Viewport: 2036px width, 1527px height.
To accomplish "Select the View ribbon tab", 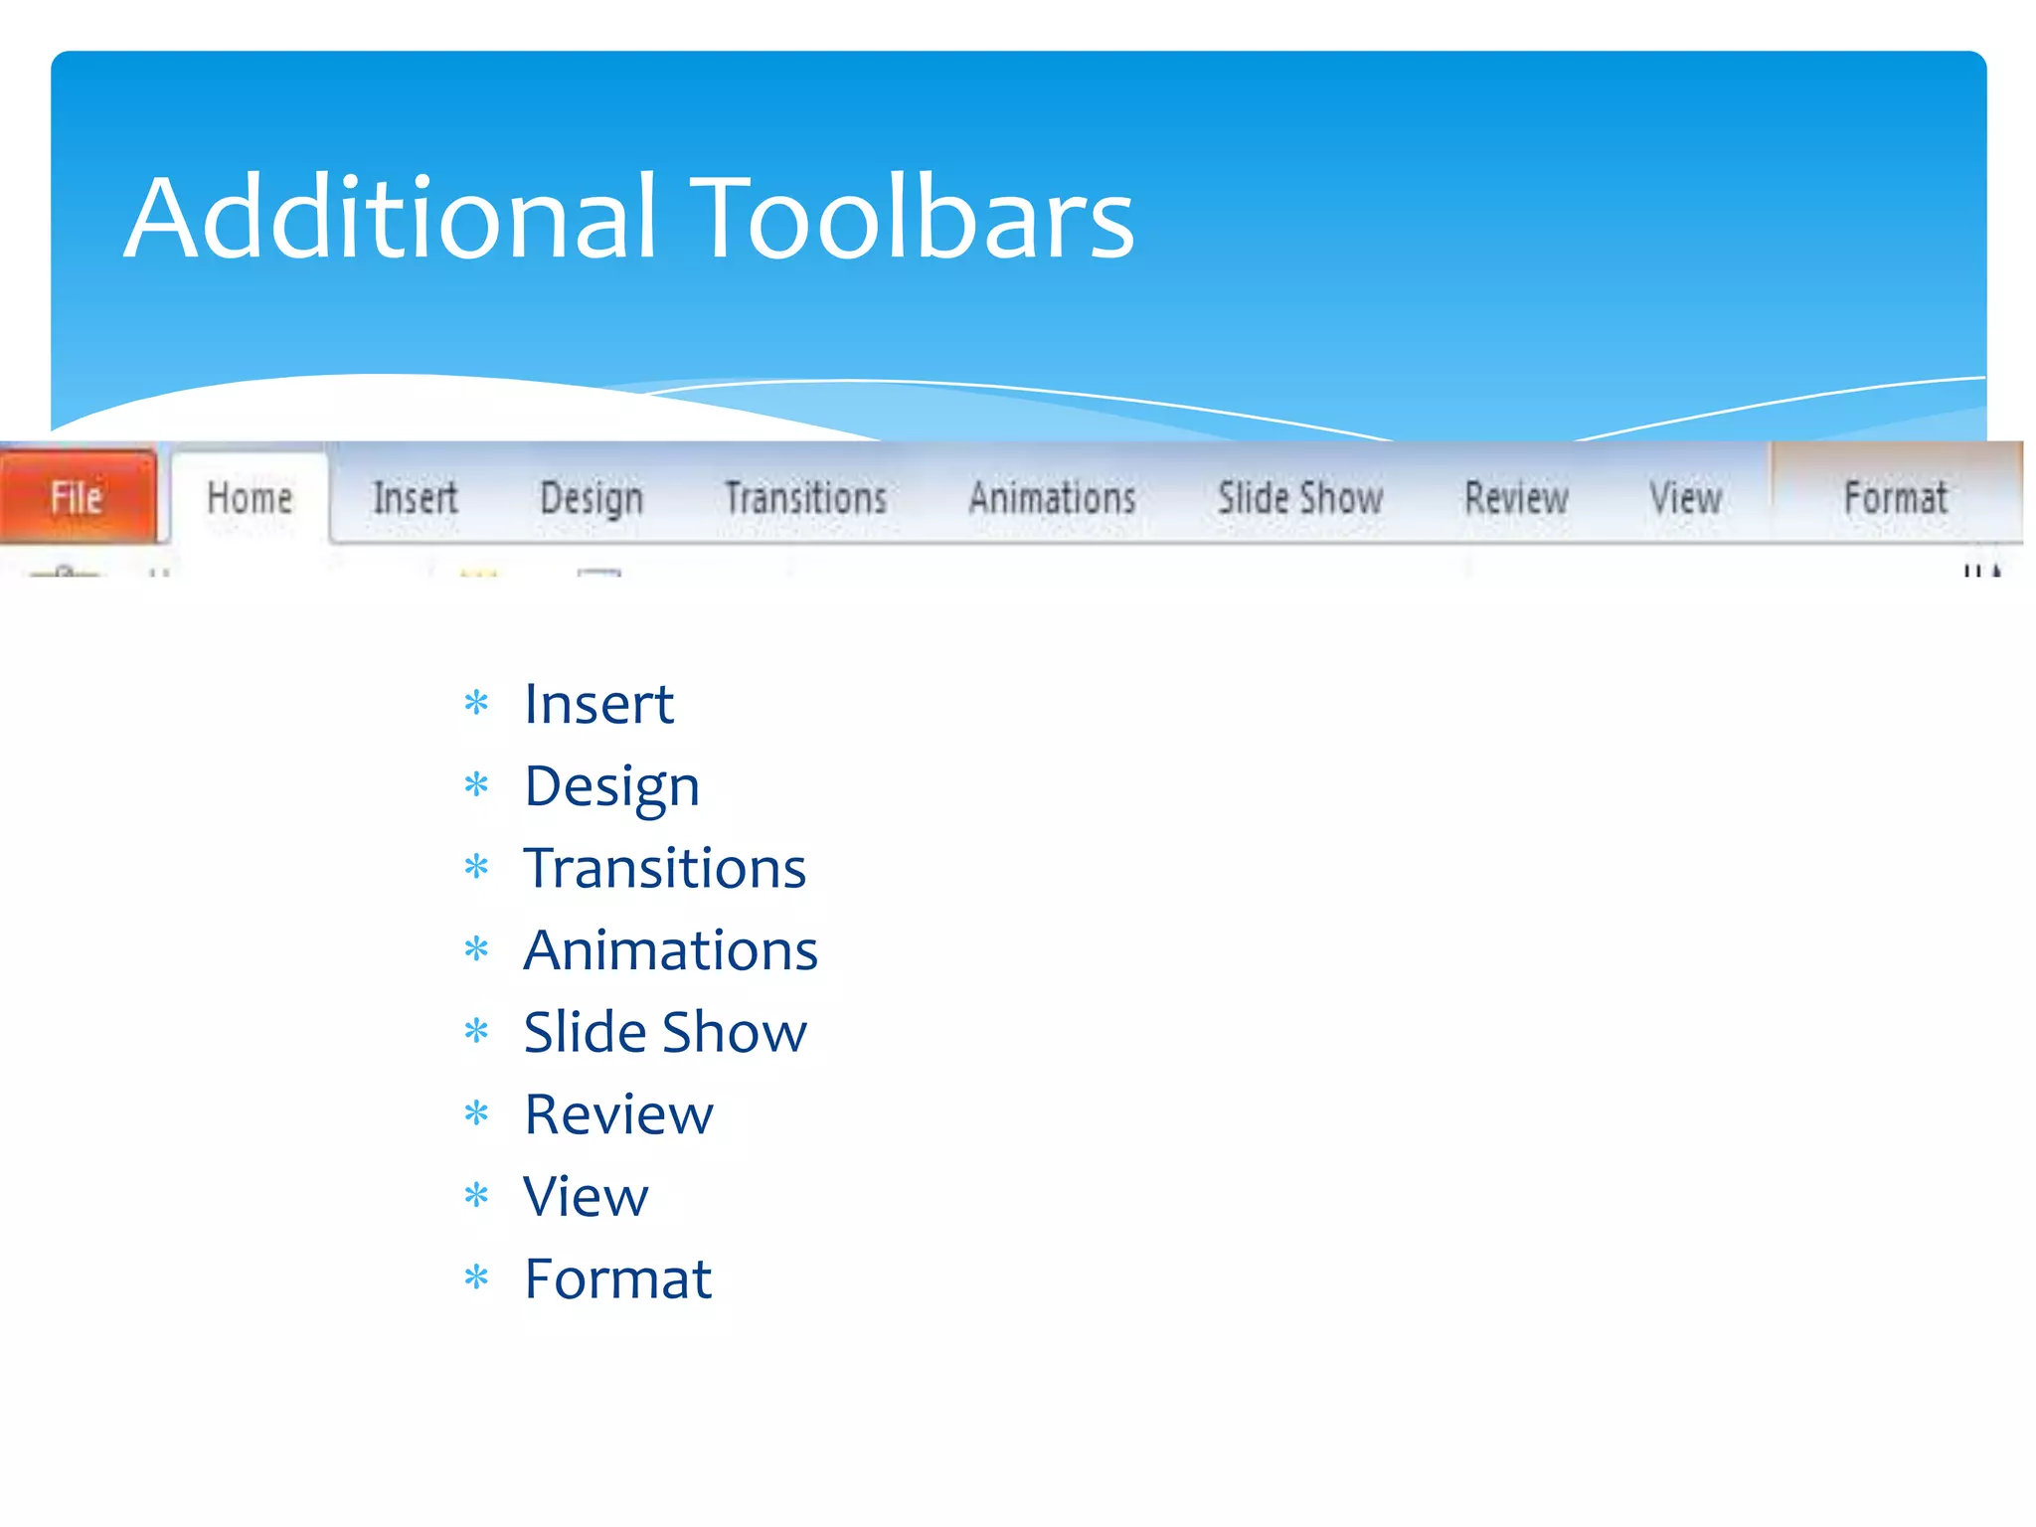I will pos(1685,497).
